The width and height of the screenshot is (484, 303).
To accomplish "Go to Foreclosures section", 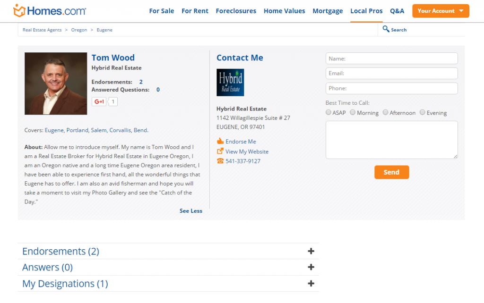I will pyautogui.click(x=236, y=11).
